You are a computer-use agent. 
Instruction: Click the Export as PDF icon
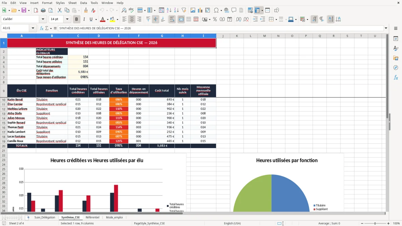pos(36,10)
